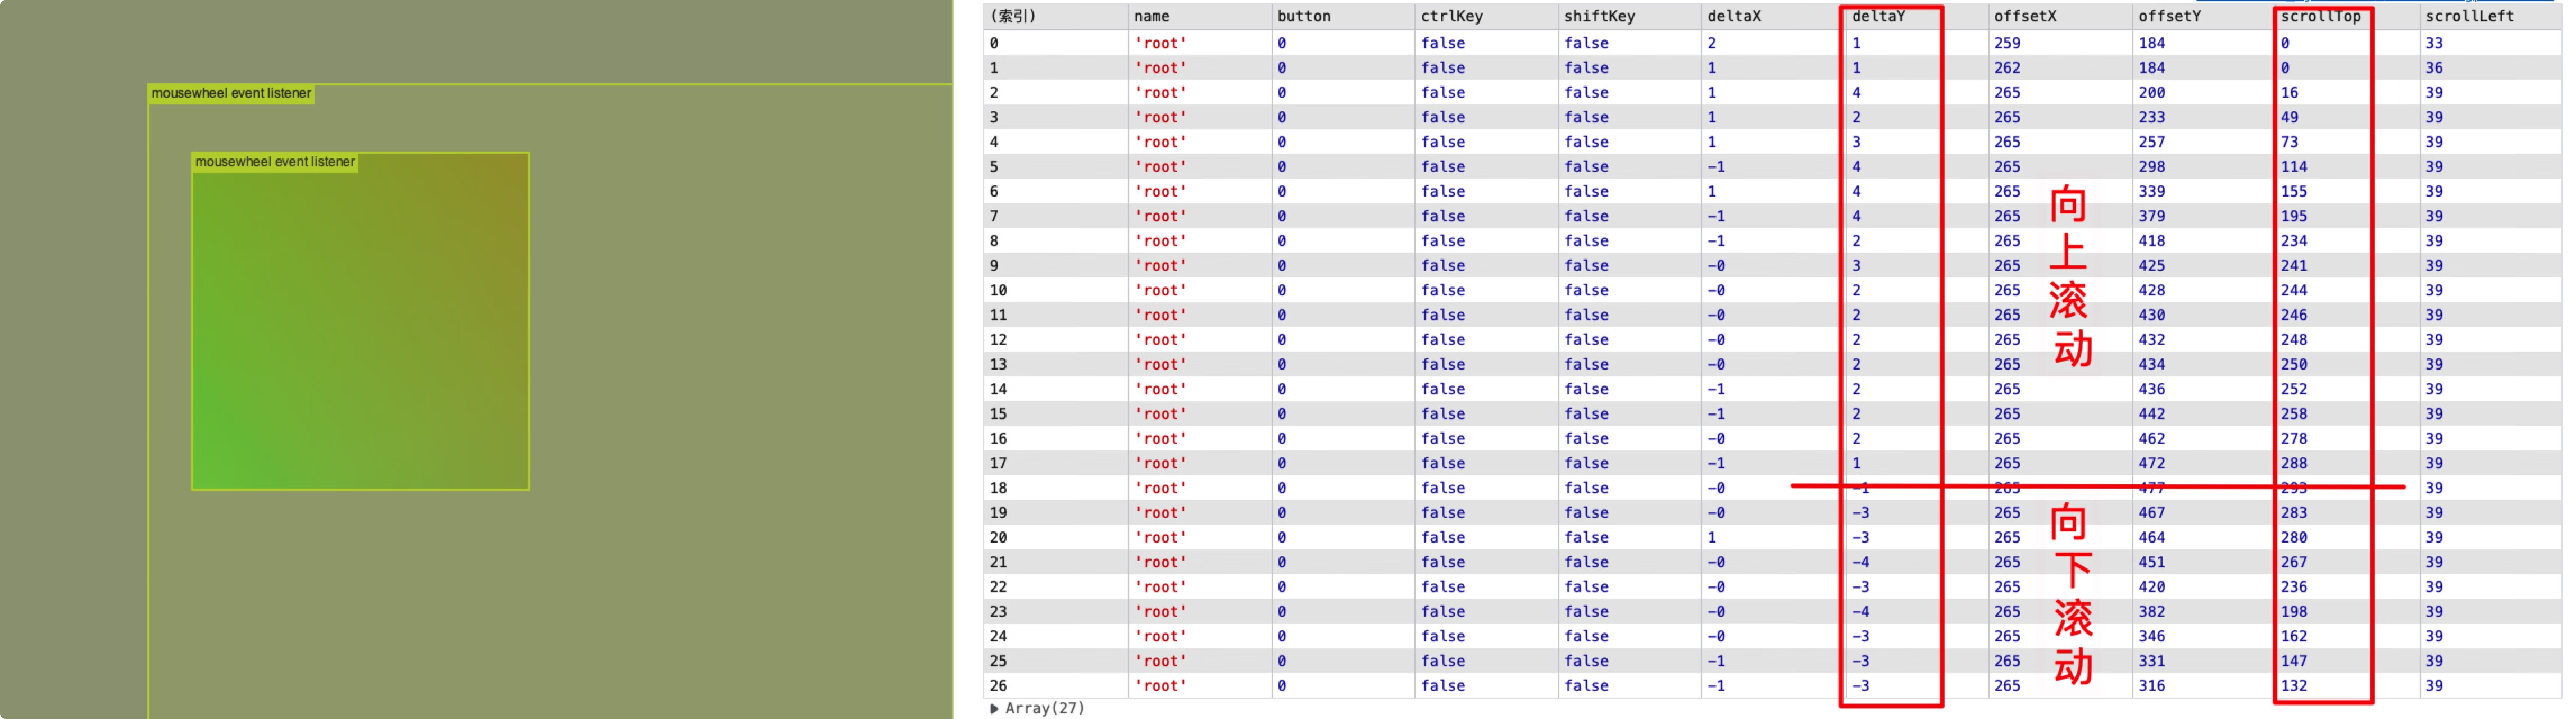This screenshot has height=719, width=2576.
Task: Sort table by the deltaY column header
Action: coord(1878,16)
